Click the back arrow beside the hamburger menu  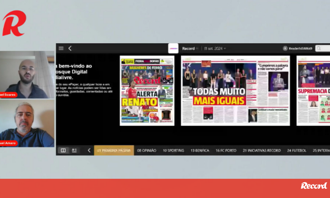(x=70, y=48)
